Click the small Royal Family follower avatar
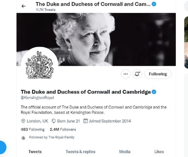 tap(23, 138)
